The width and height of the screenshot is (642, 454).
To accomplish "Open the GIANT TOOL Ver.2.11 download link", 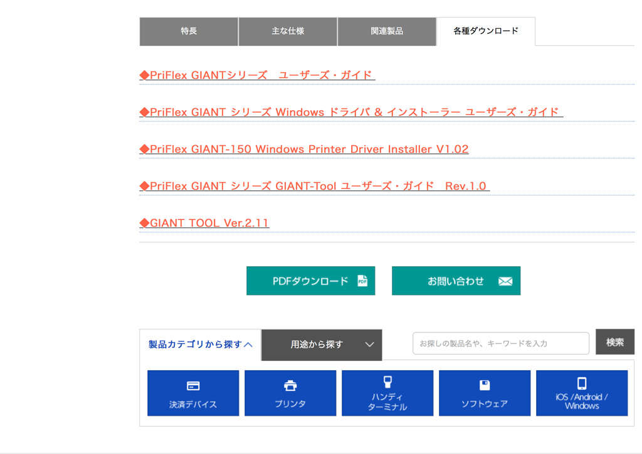I will [204, 223].
